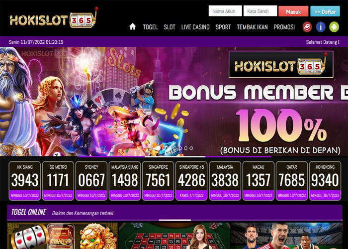The image size is (348, 249).
Task: Open the PROMOSI menu item
Action: point(284,27)
